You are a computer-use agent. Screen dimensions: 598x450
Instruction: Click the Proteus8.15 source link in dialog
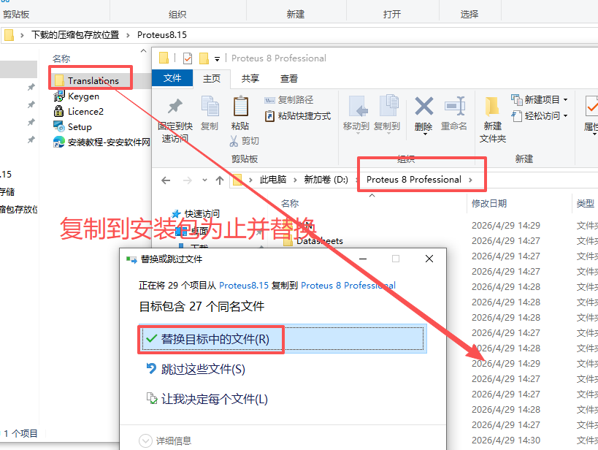pyautogui.click(x=244, y=285)
